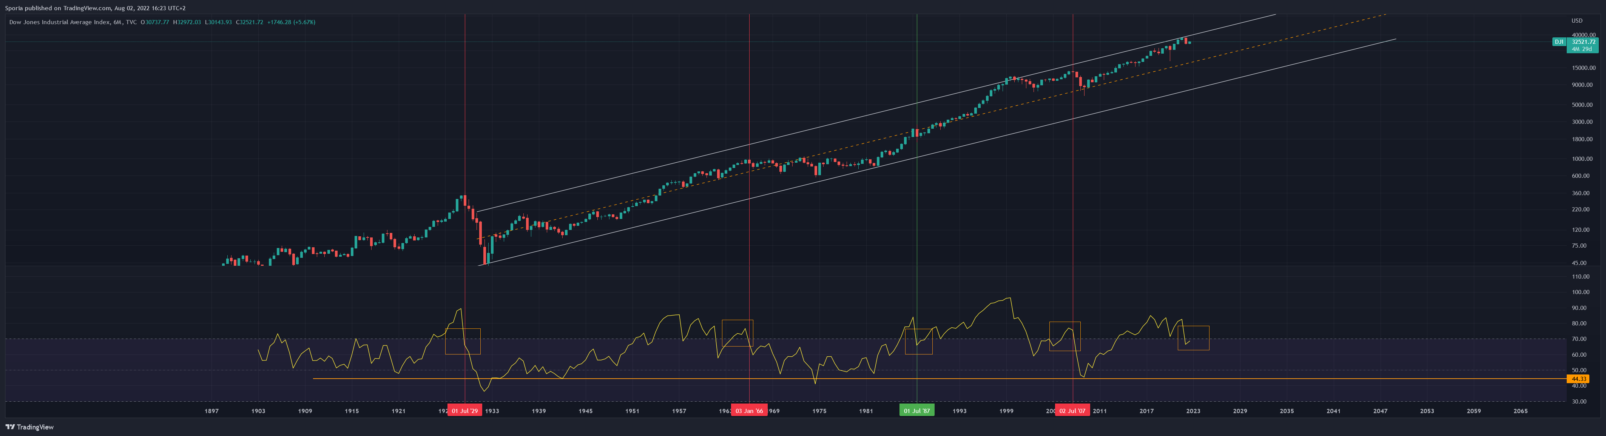Click the 32521.72 current price label
This screenshot has height=436, width=1606.
[x=1584, y=42]
